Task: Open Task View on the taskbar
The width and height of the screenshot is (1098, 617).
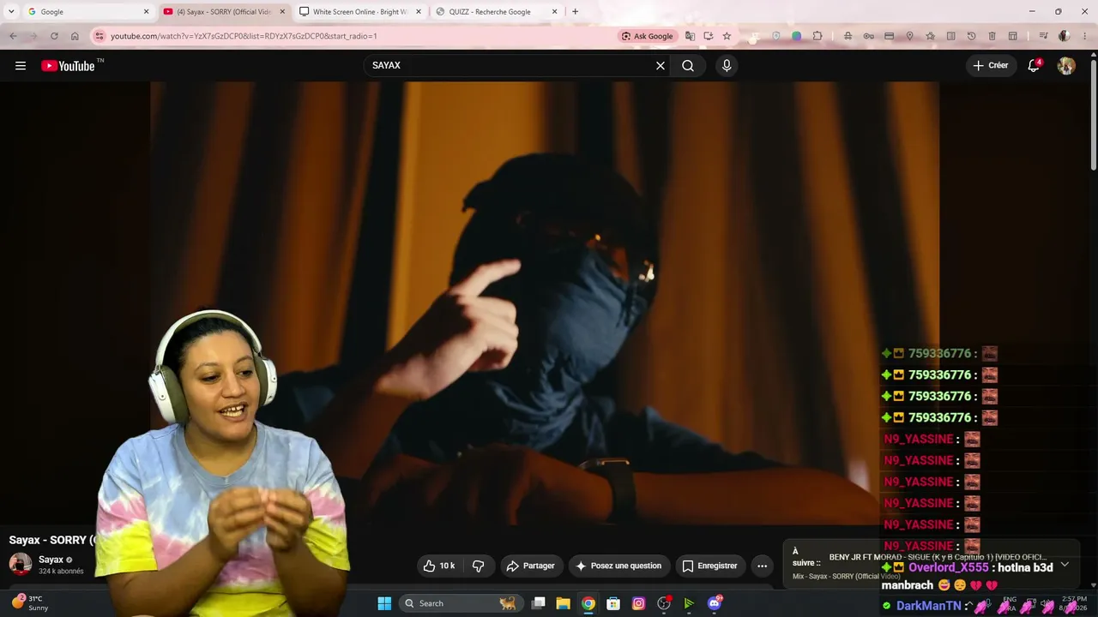Action: coord(538,603)
